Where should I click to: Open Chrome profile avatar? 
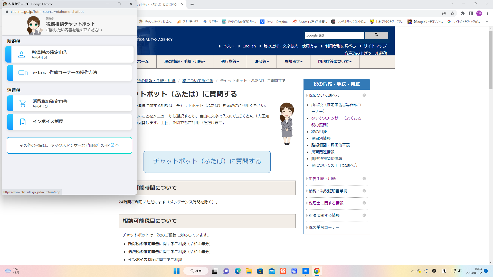[479, 13]
